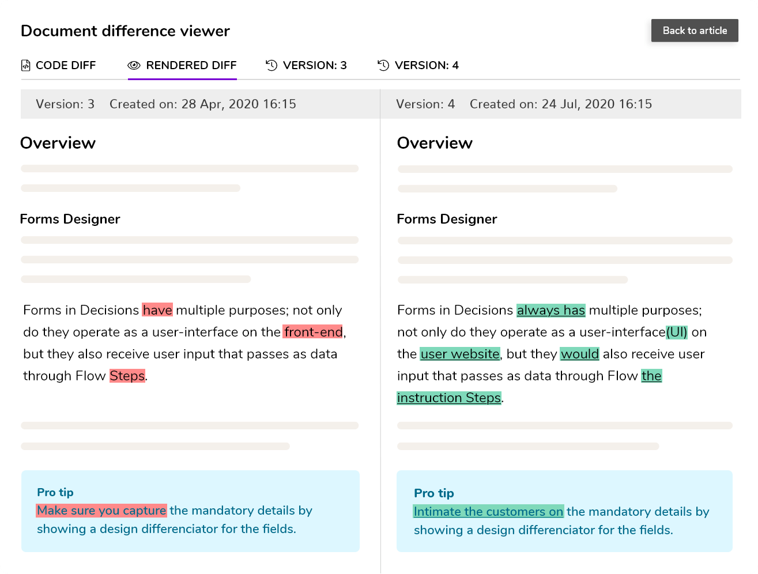
Task: Click the inserted word 'would'
Action: point(579,354)
